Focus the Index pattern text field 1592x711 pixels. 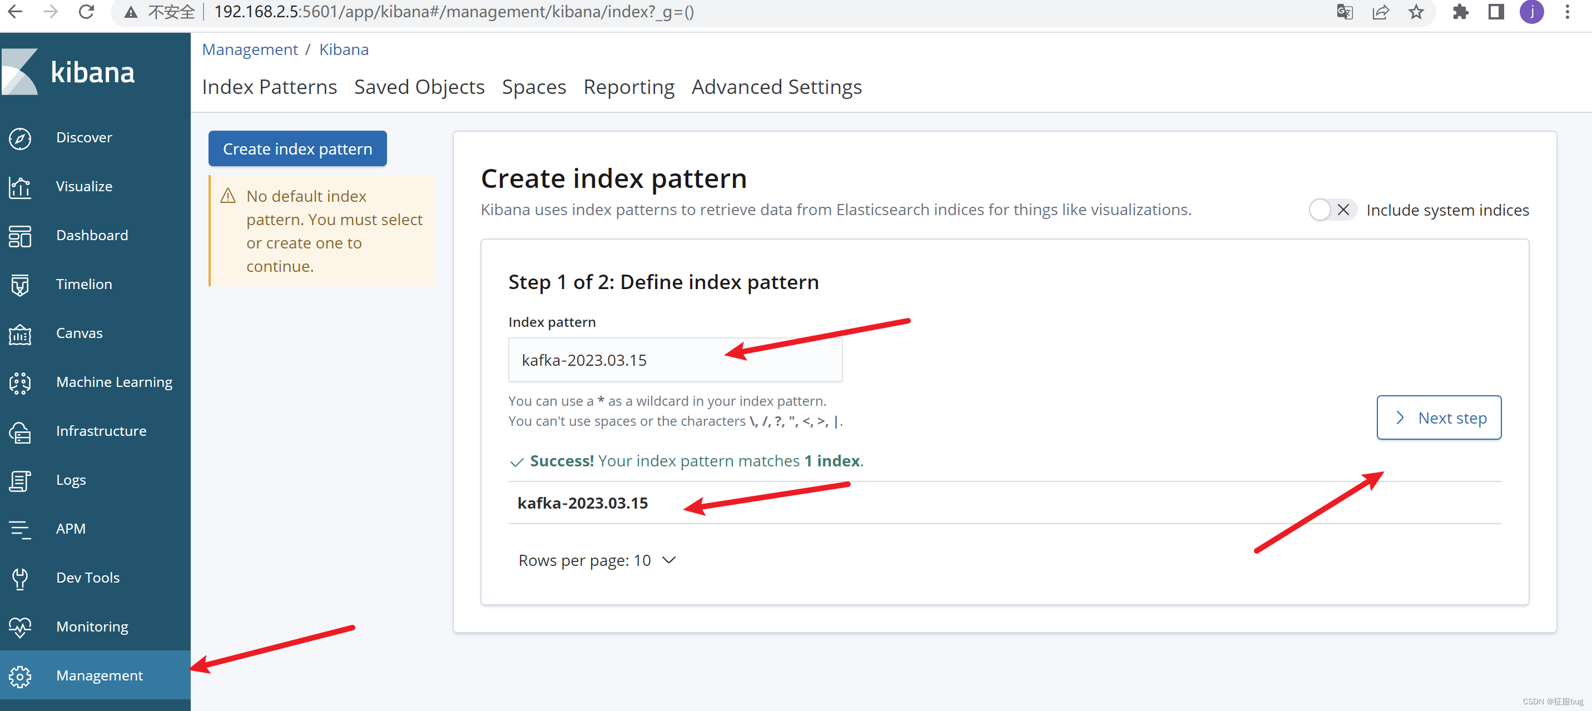[675, 360]
